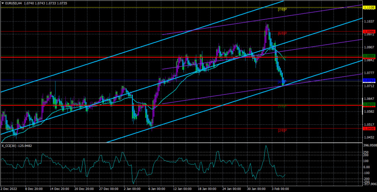The image size is (377, 192).
Task: Click the 1.0712 price scale value
Action: [x=369, y=86]
